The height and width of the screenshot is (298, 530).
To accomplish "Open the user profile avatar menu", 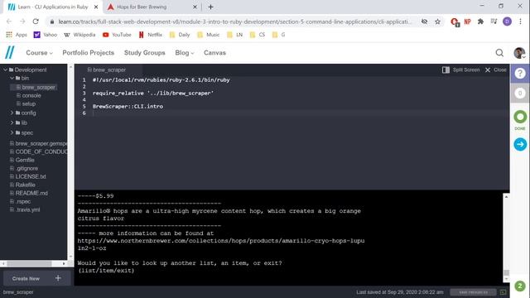I will point(519,53).
